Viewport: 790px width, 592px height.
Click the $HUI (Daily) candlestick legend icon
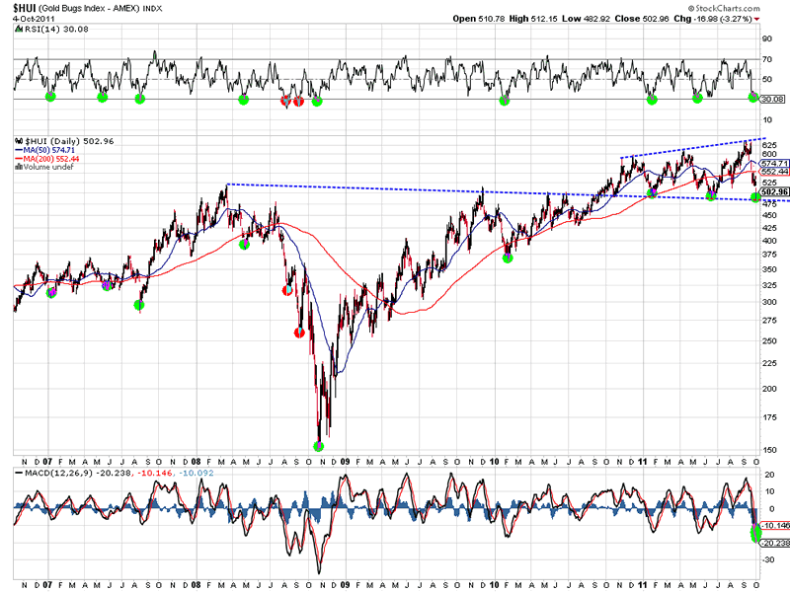click(17, 141)
